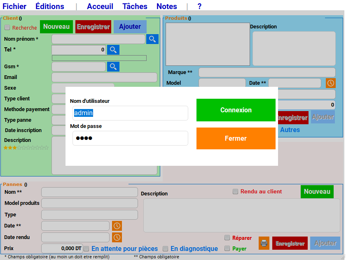The width and height of the screenshot is (346, 260).
Task: Click the Model produits field
Action: [89, 203]
